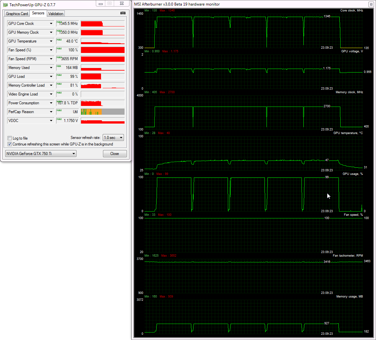Click the Power Consumption history graph
Viewport: 376px width, 340px height.
pos(103,103)
